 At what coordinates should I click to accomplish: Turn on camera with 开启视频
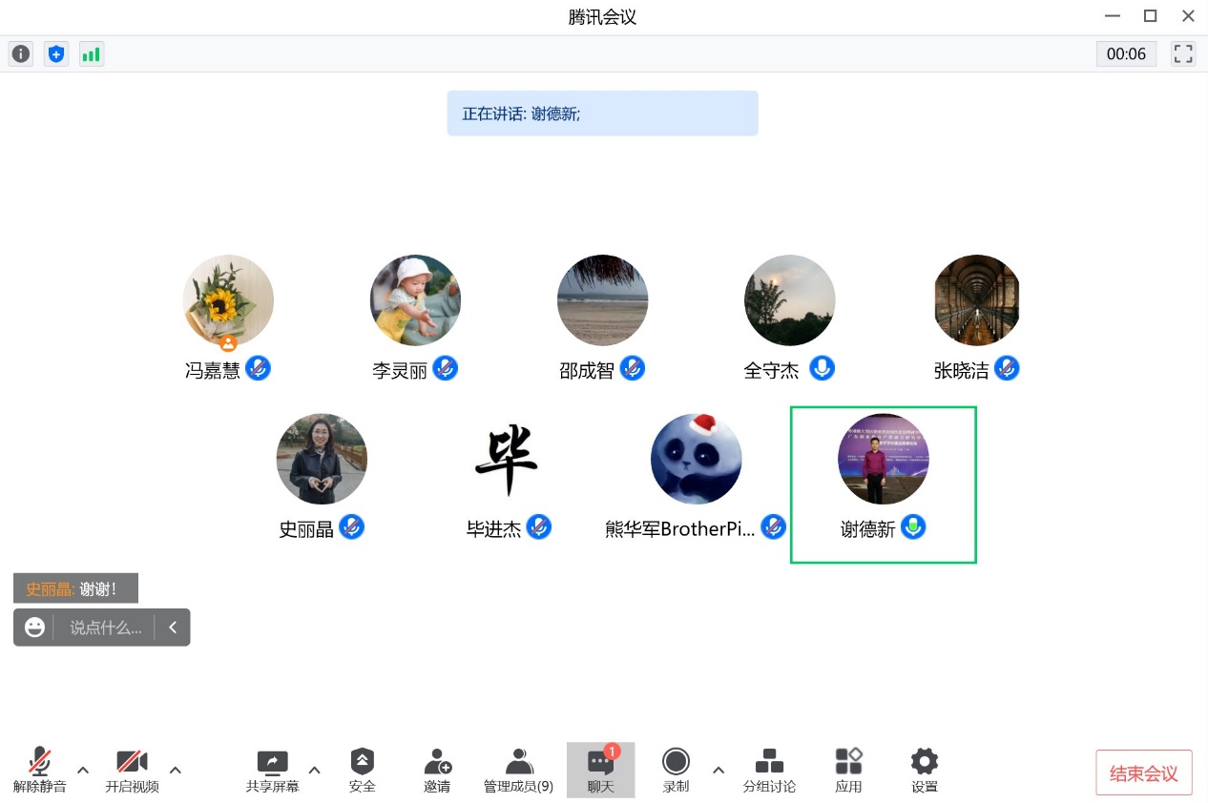point(132,771)
